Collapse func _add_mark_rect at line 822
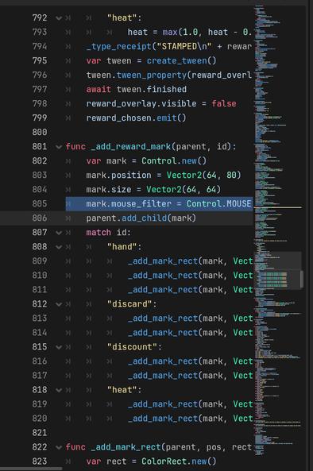Image resolution: width=313 pixels, height=471 pixels. click(59, 447)
